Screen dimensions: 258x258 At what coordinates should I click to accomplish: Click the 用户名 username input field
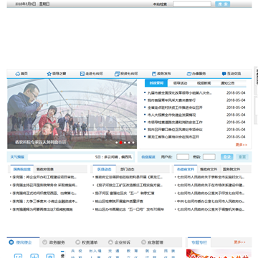(183, 157)
